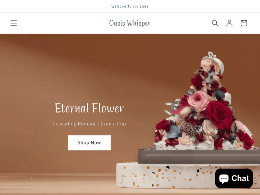Click the Welcome to our store announcement
Image resolution: width=260 pixels, height=195 pixels.
[130, 6]
